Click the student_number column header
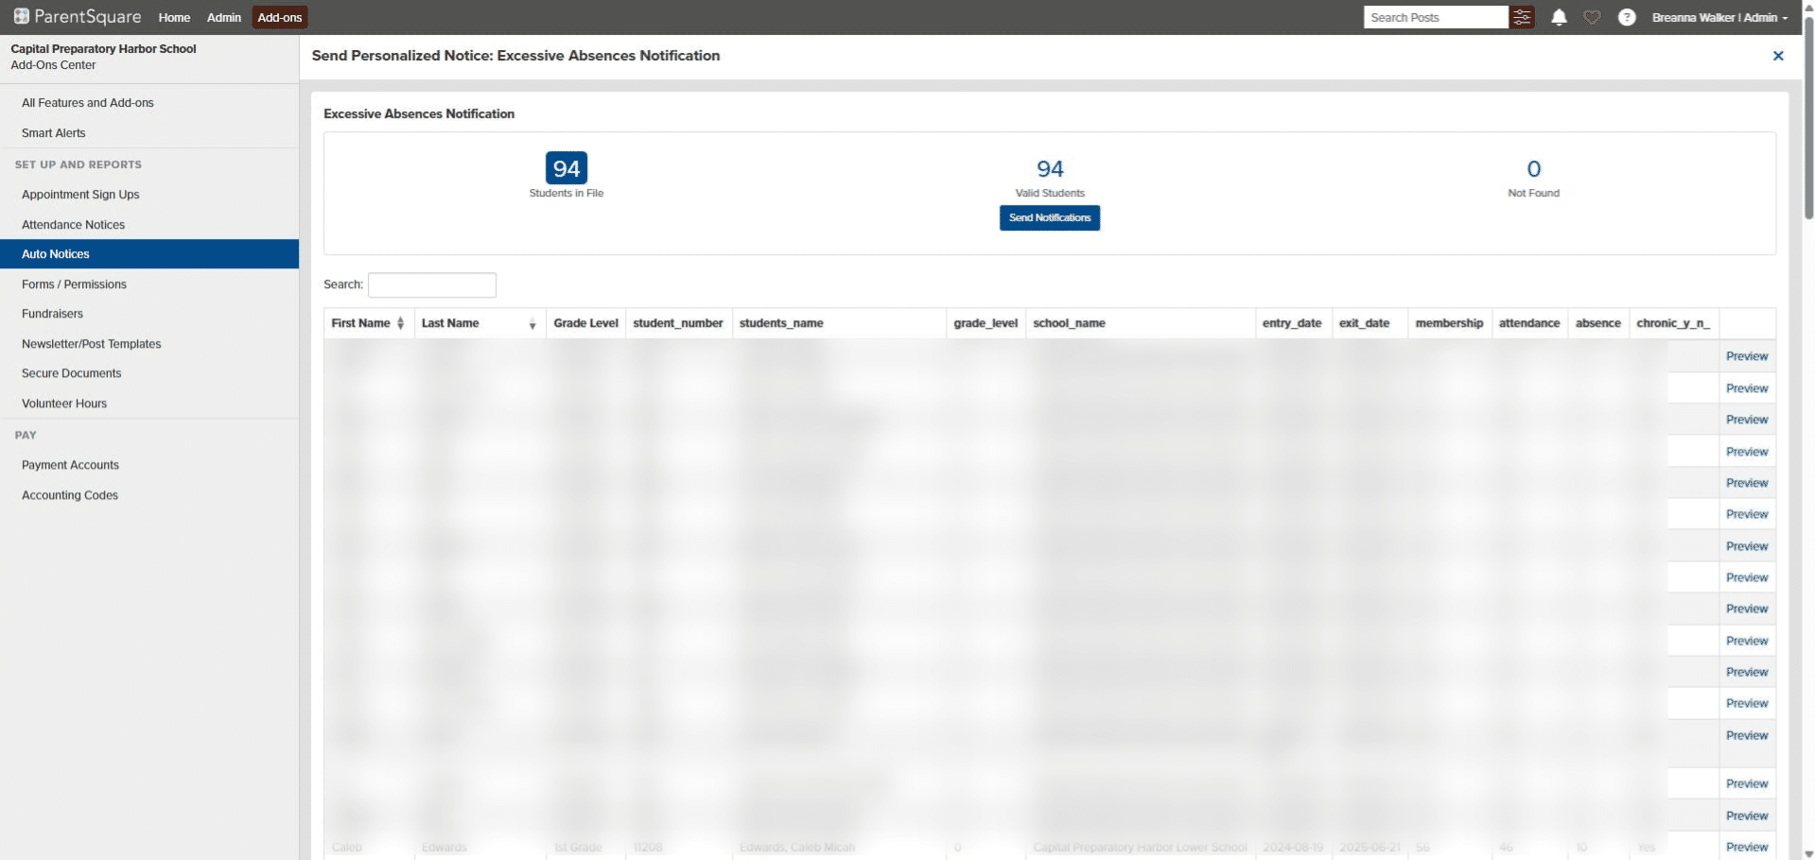Viewport: 1815px width, 860px height. pos(678,323)
